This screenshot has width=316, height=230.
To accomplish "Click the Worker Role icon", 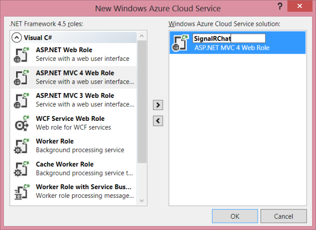I will pos(21,146).
